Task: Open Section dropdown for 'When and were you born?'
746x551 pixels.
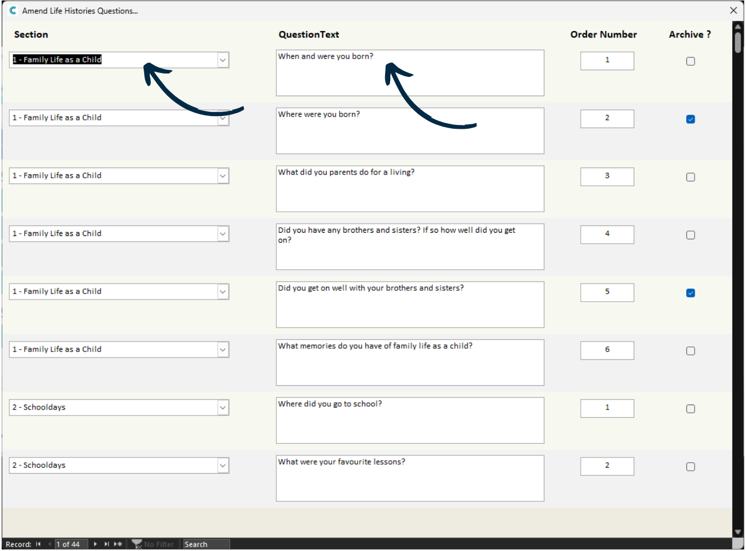Action: pos(223,60)
